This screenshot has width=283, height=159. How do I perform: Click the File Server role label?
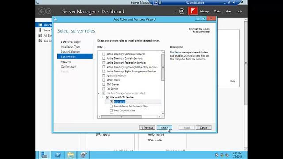pyautogui.click(x=119, y=102)
